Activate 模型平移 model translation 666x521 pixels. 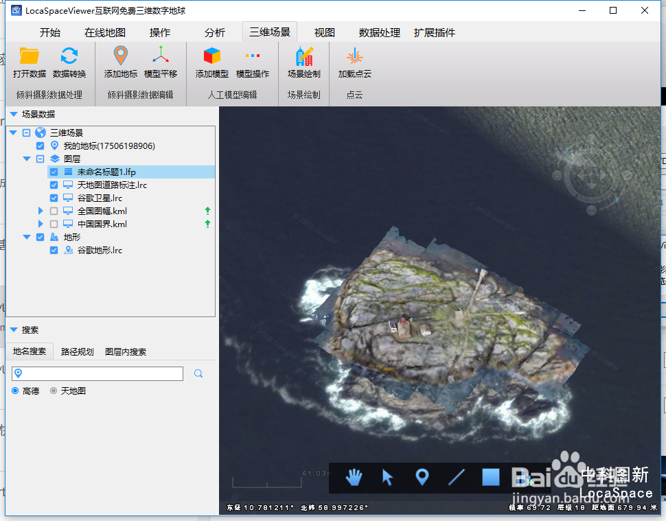click(x=161, y=62)
